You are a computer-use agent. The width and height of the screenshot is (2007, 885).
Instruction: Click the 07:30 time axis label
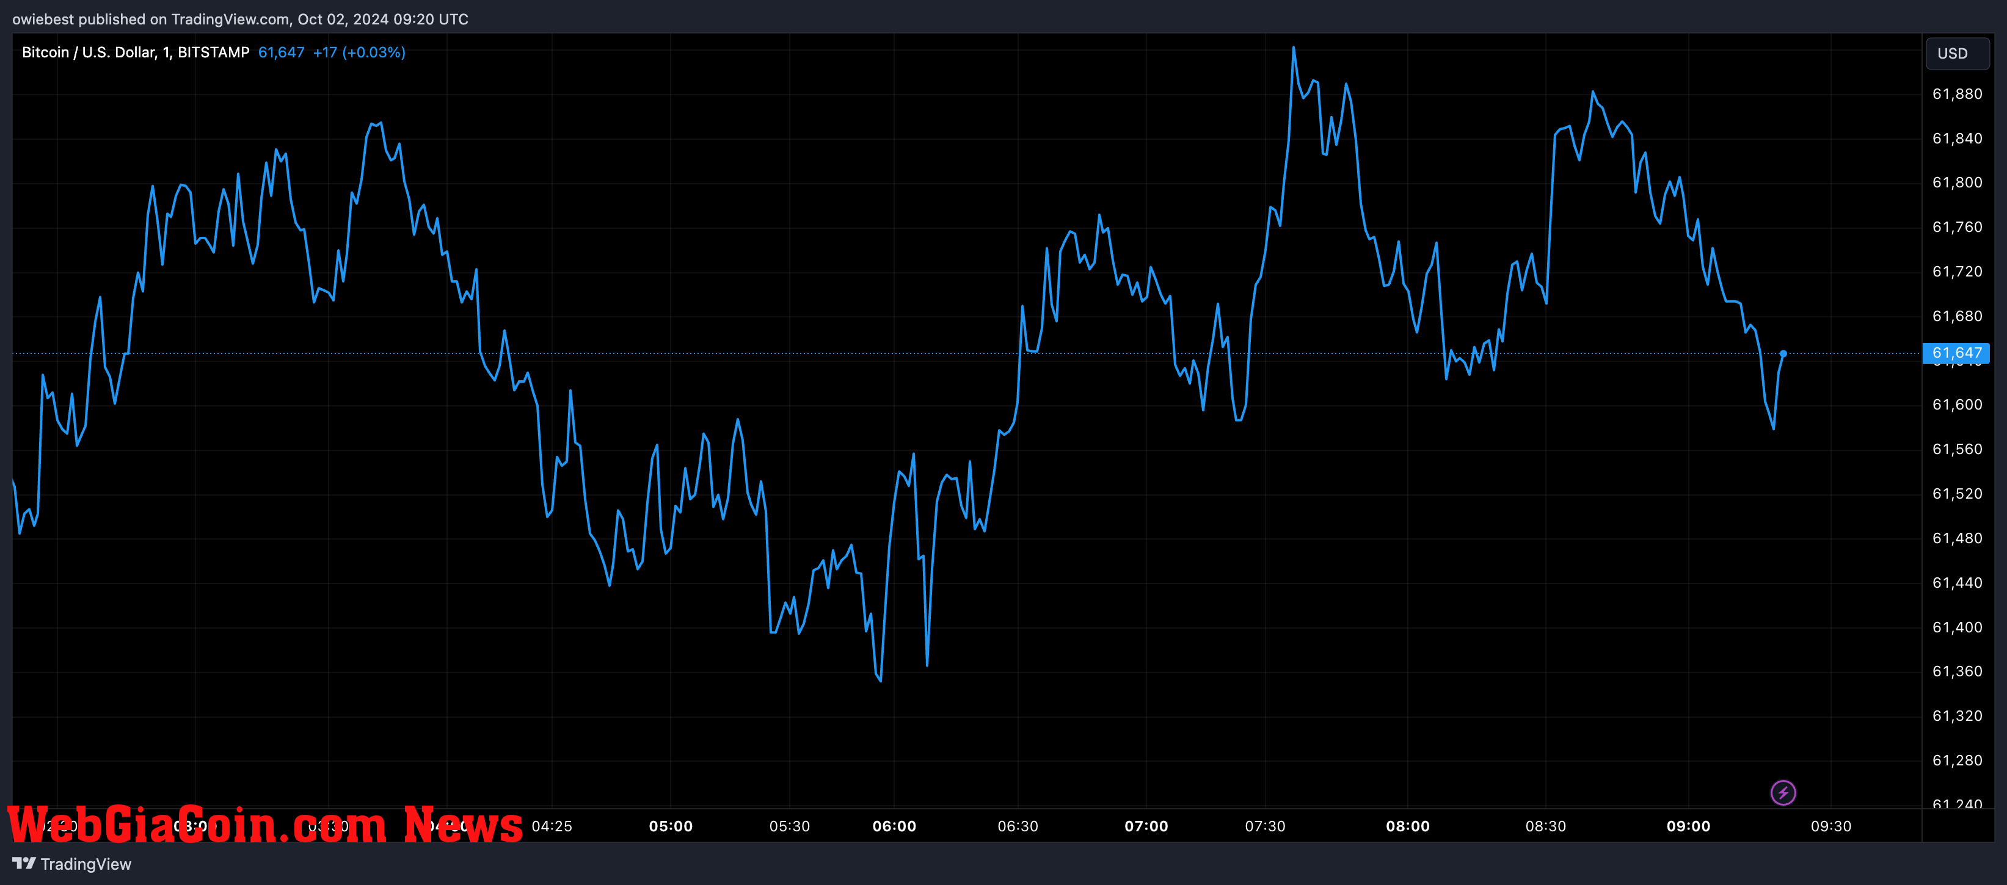1264,826
